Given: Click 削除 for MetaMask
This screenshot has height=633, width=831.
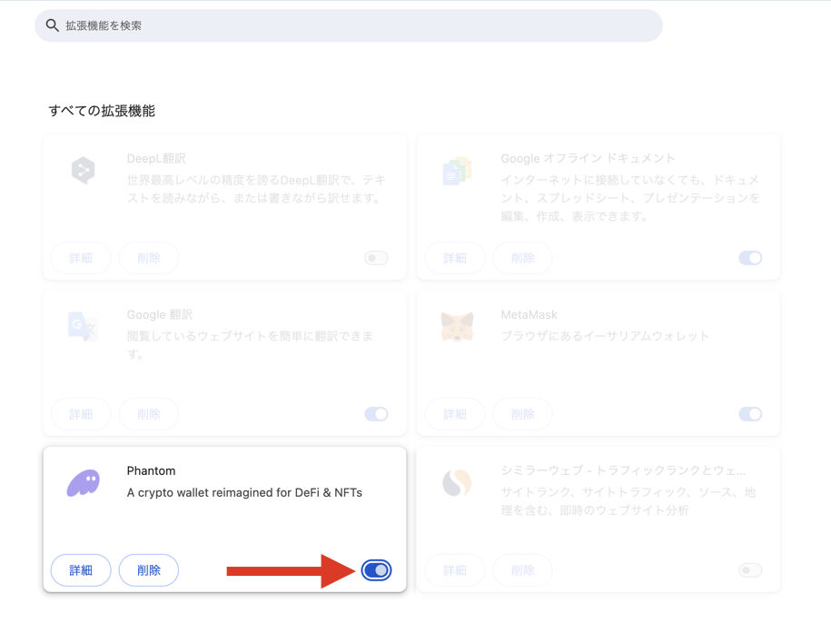Looking at the screenshot, I should click(x=522, y=414).
